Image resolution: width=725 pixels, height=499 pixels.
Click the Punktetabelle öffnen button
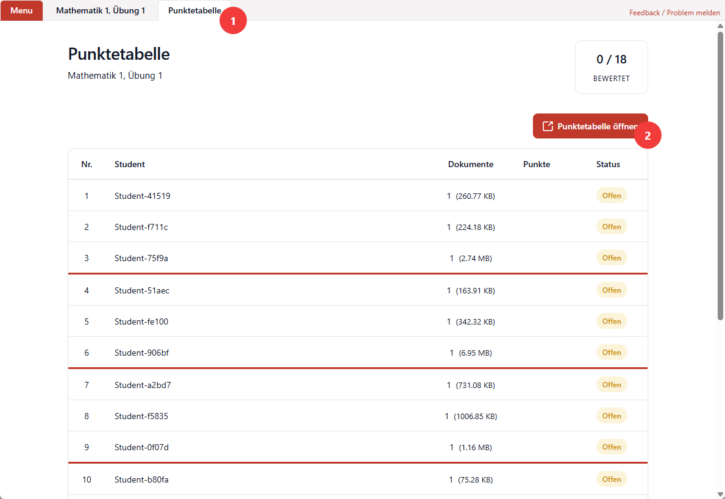point(590,126)
